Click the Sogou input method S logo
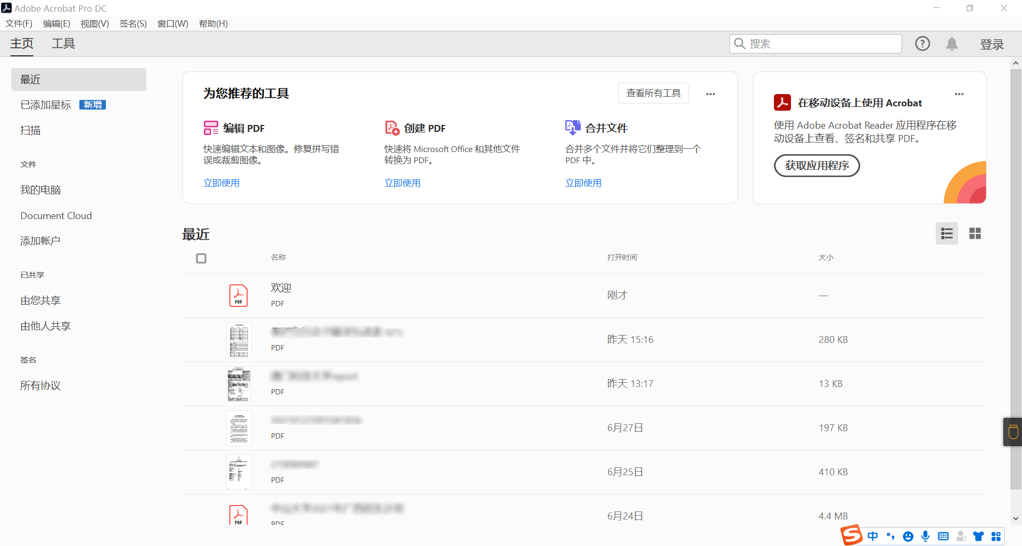 coord(852,535)
